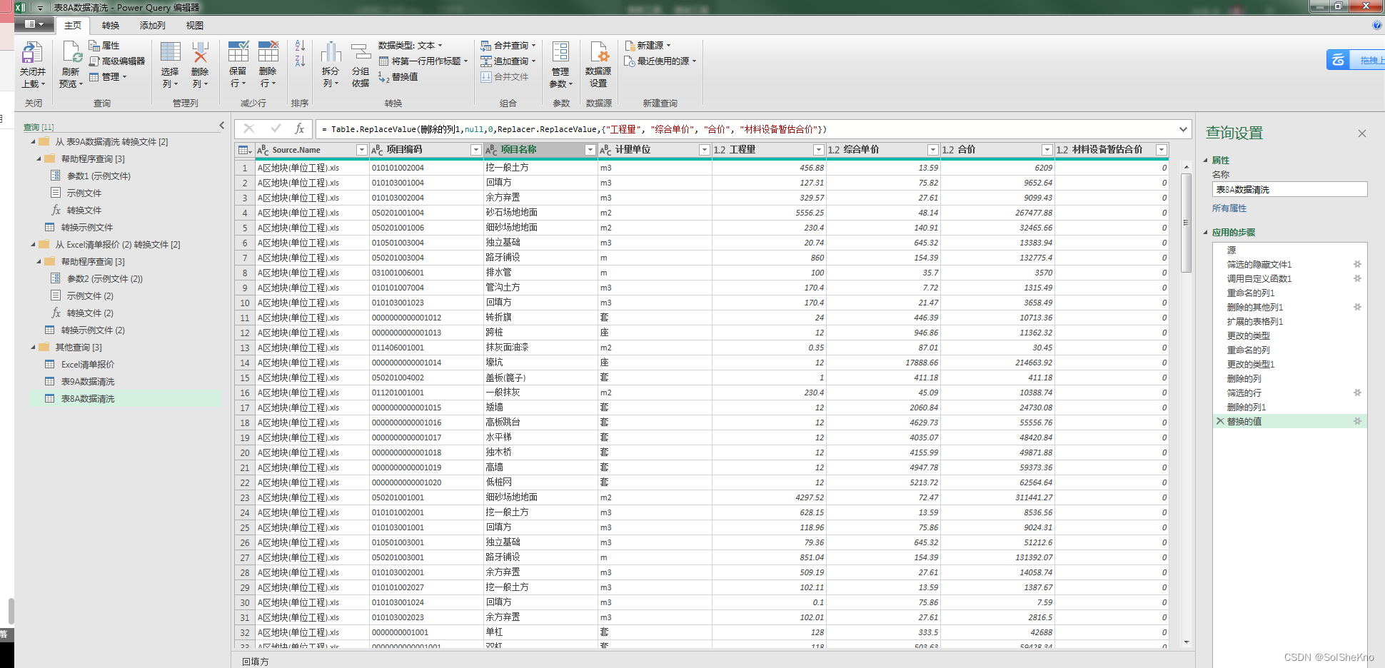Image resolution: width=1385 pixels, height=668 pixels.
Task: Click the 替换值 replace values button
Action: (x=398, y=77)
